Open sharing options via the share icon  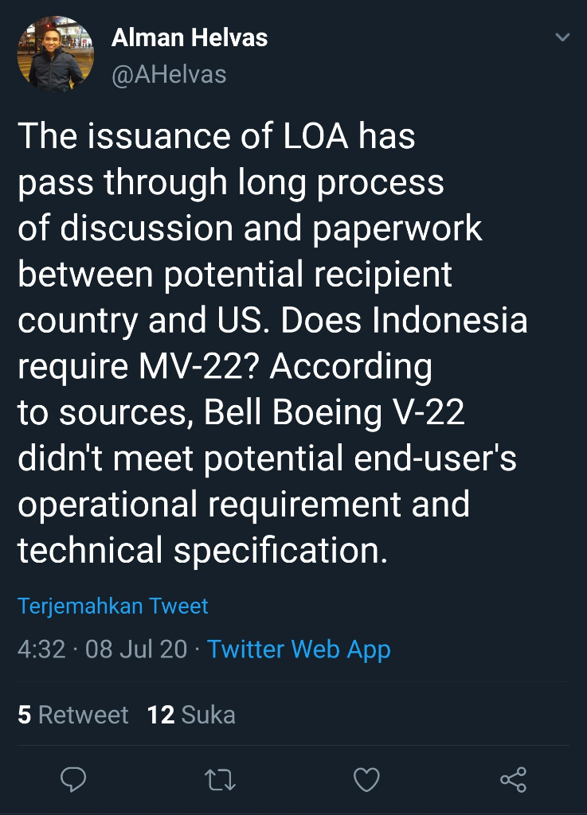point(513,781)
